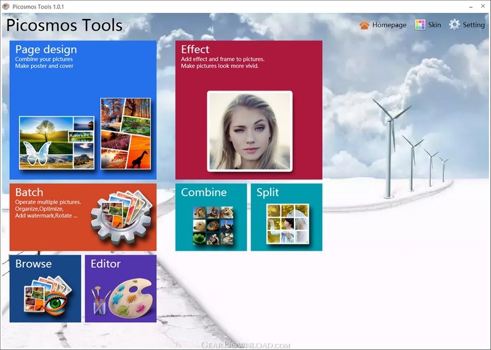The height and width of the screenshot is (350, 491).
Task: Click 'Add watermark,Rotate ...' text
Action: click(x=46, y=216)
